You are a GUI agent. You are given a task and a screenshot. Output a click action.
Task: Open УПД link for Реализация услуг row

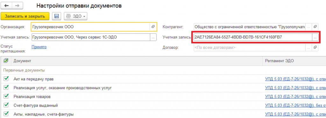(295, 88)
